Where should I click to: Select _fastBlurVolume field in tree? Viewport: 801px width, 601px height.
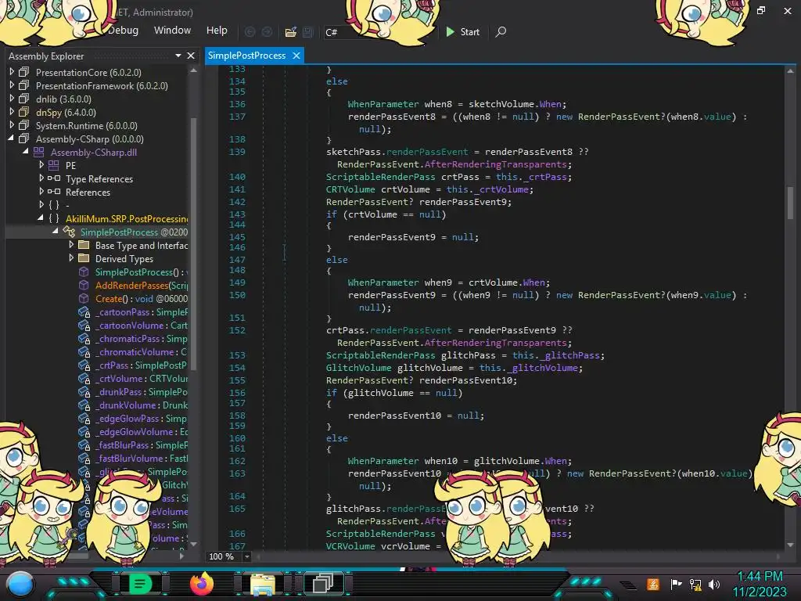tap(142, 458)
